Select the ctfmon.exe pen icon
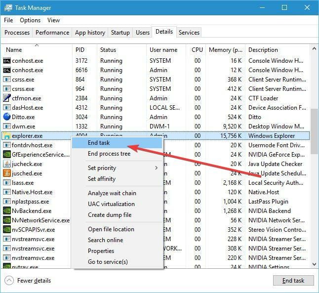 7,98
